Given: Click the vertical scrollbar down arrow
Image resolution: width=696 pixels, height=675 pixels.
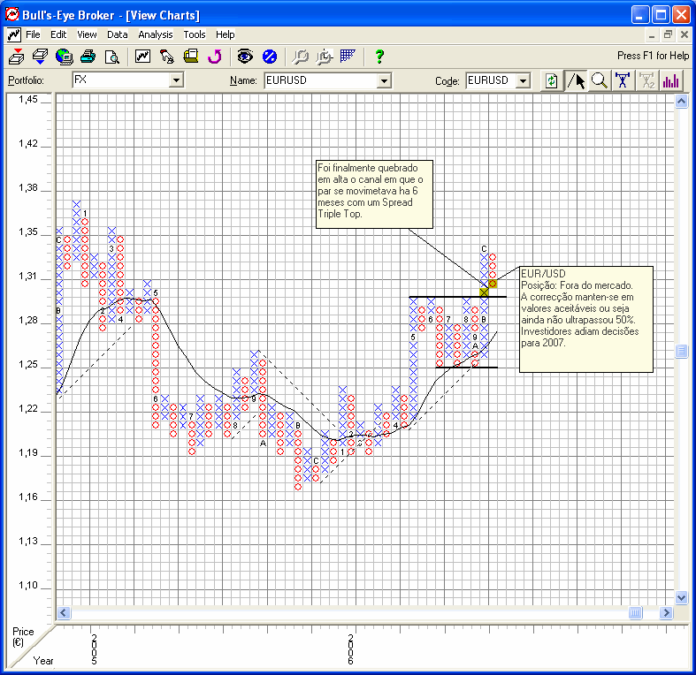Looking at the screenshot, I should point(681,597).
